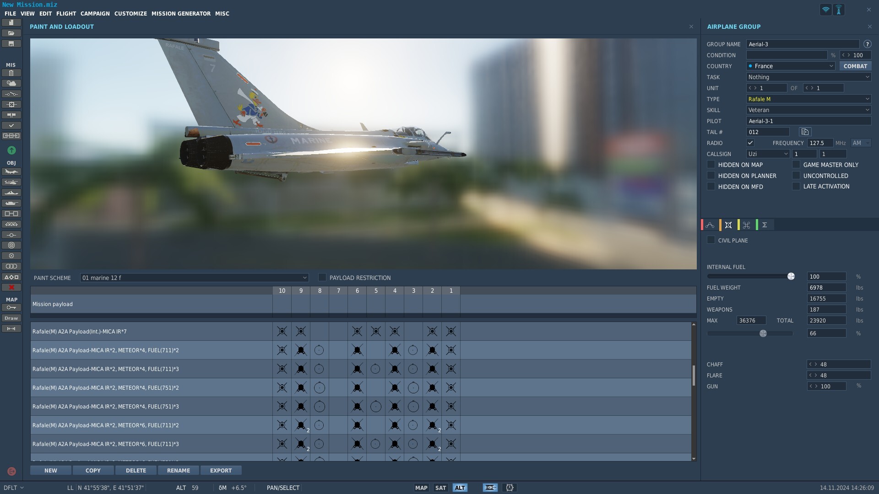Click the Rename payload button
Screen dimensions: 879x494
click(179, 470)
